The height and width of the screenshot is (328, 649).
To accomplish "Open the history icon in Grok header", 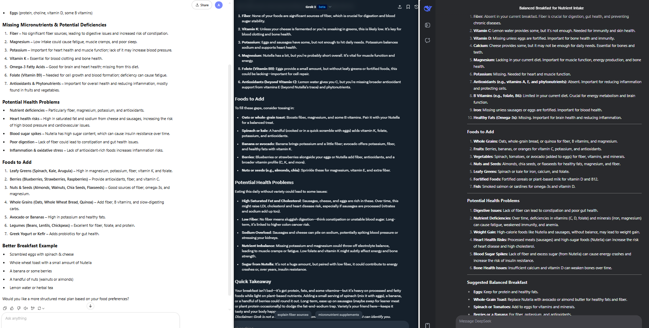I will [x=416, y=7].
